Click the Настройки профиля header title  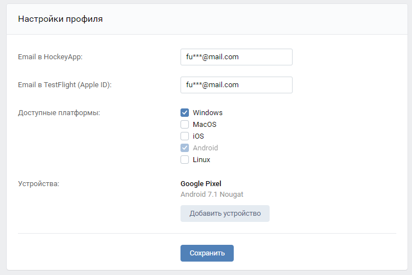(60, 19)
